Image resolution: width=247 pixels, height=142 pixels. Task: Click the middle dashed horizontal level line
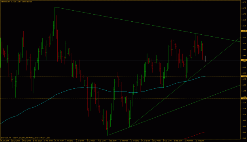coord(121,77)
